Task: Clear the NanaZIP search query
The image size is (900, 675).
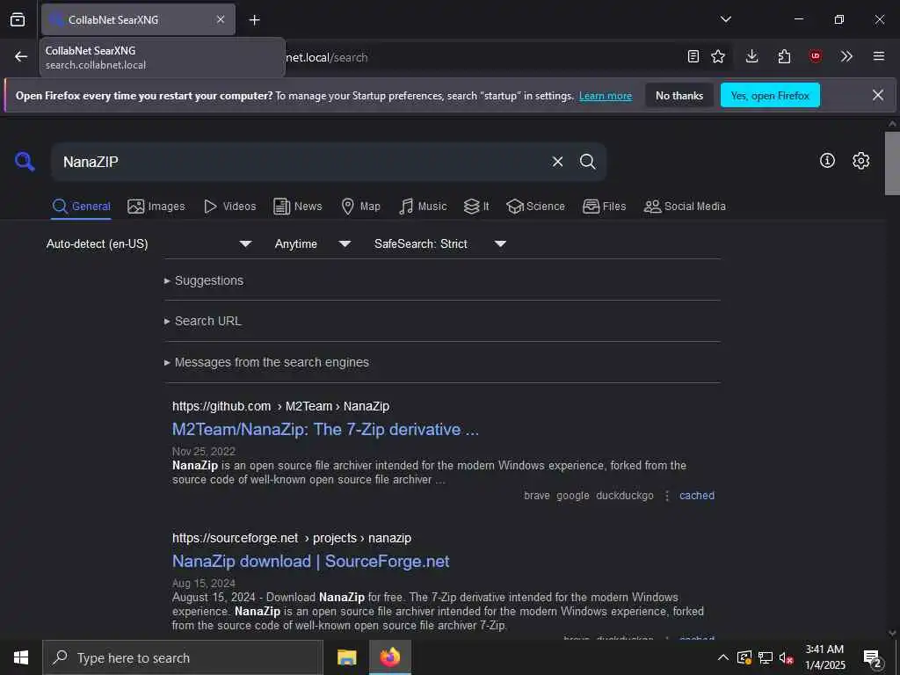Action: [557, 162]
